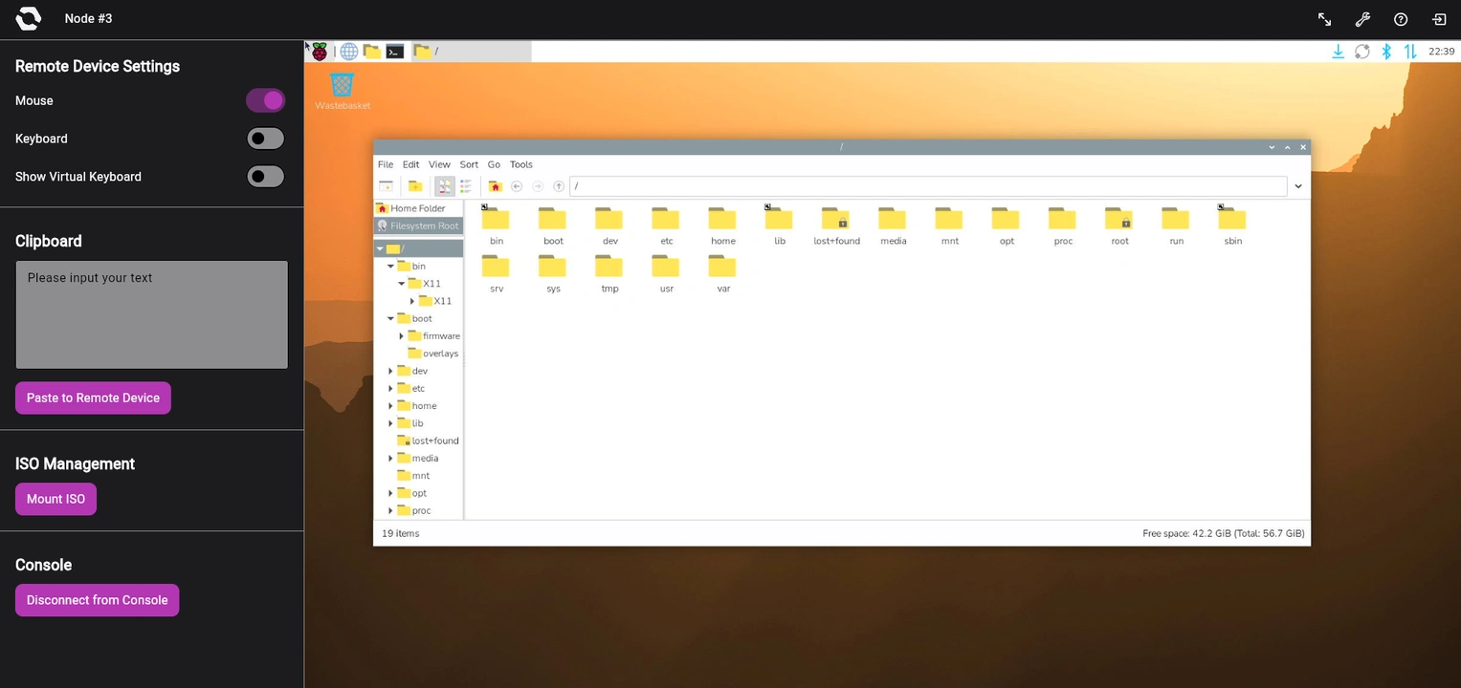Open the help question mark icon
This screenshot has width=1461, height=688.
pos(1401,19)
